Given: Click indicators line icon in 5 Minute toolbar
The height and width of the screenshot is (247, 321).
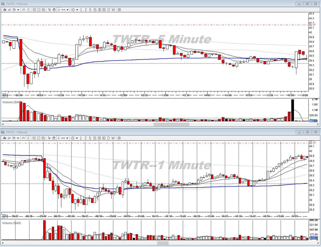Looking at the screenshot, I should (9, 10).
